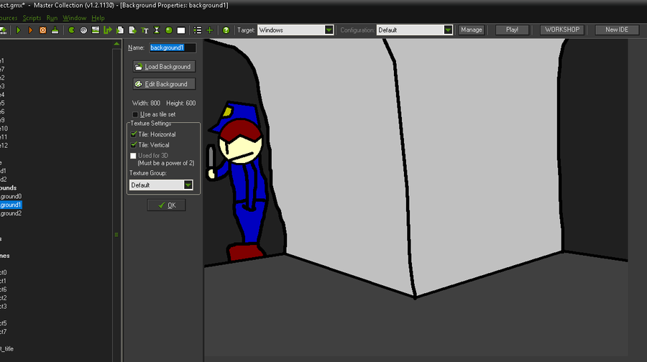
Task: Open global game settings from the list icon
Action: [x=198, y=30]
